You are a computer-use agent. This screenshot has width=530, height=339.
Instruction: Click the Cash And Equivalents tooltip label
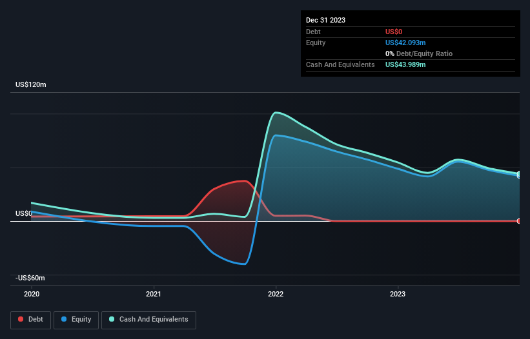pos(340,64)
